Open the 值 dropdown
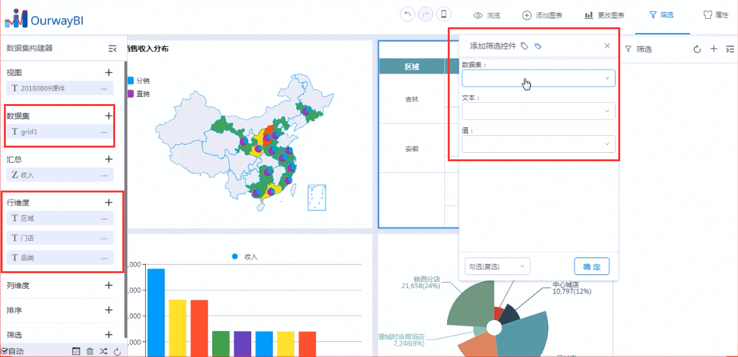 538,144
